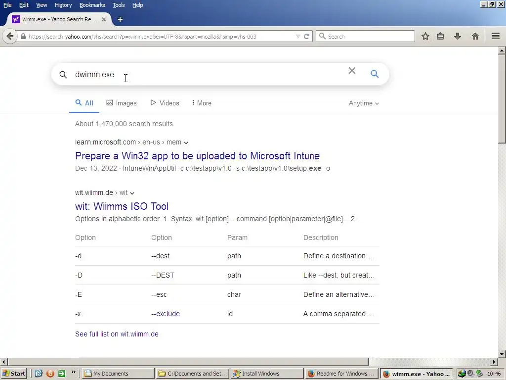Click the --exclude option link
The width and height of the screenshot is (506, 380).
(x=166, y=314)
